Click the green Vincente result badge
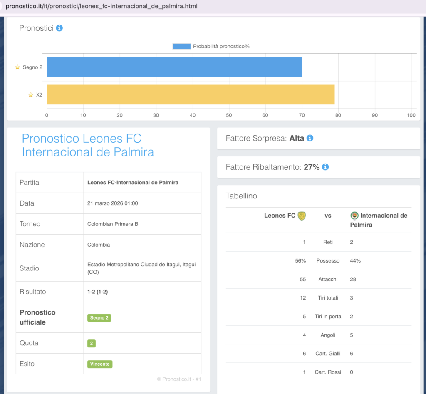Screen dimensions: 426x394 tap(100, 364)
